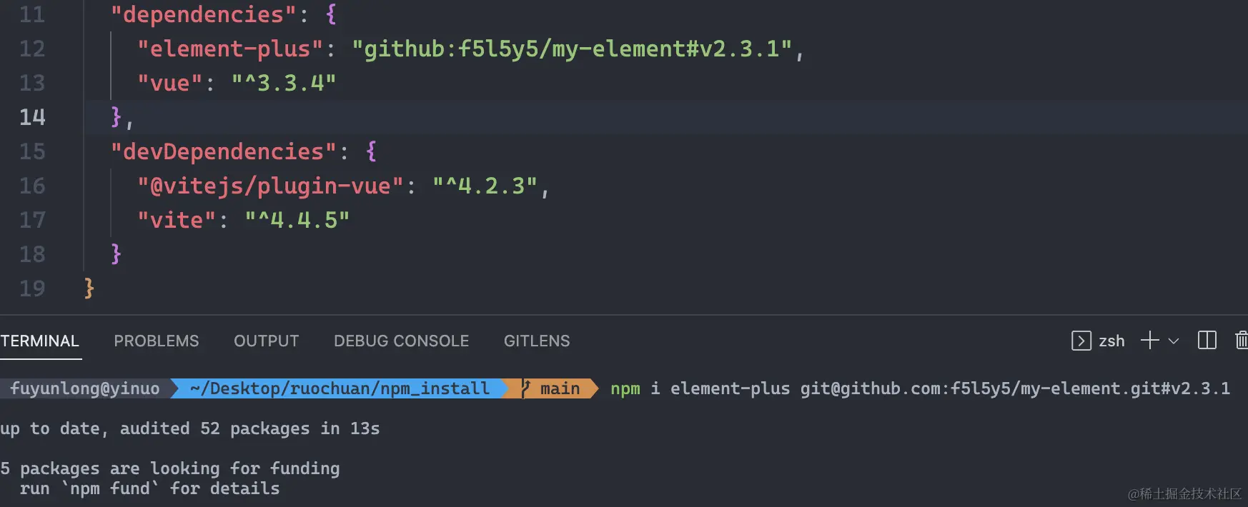Click the ~/Desktop/ruochuan/npm_install path segment
This screenshot has width=1248, height=507.
point(340,388)
